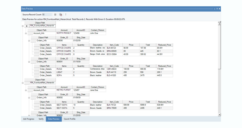Select the Reduced_Price cell 539.991
Image resolution: width=242 pixels, height=128 pixels.
[164, 105]
